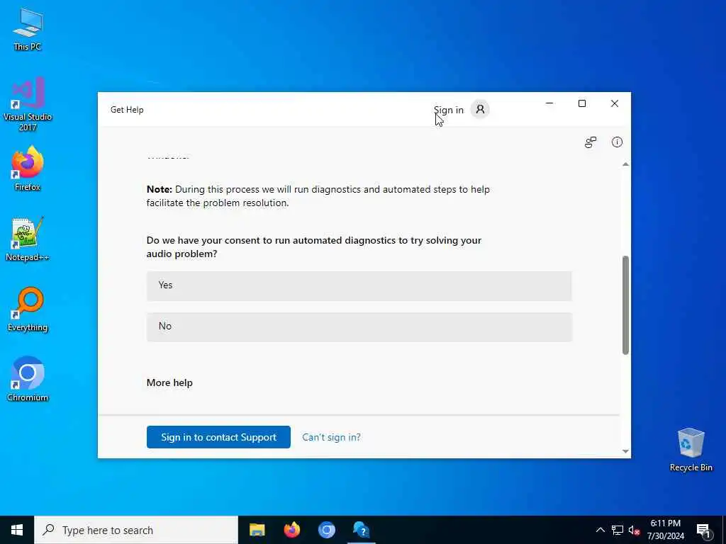Open Chromium from the taskbar
This screenshot has height=544, width=726.
pos(326,530)
